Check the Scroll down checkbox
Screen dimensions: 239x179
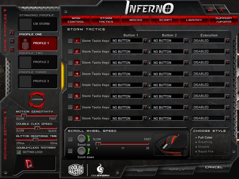click(70, 151)
